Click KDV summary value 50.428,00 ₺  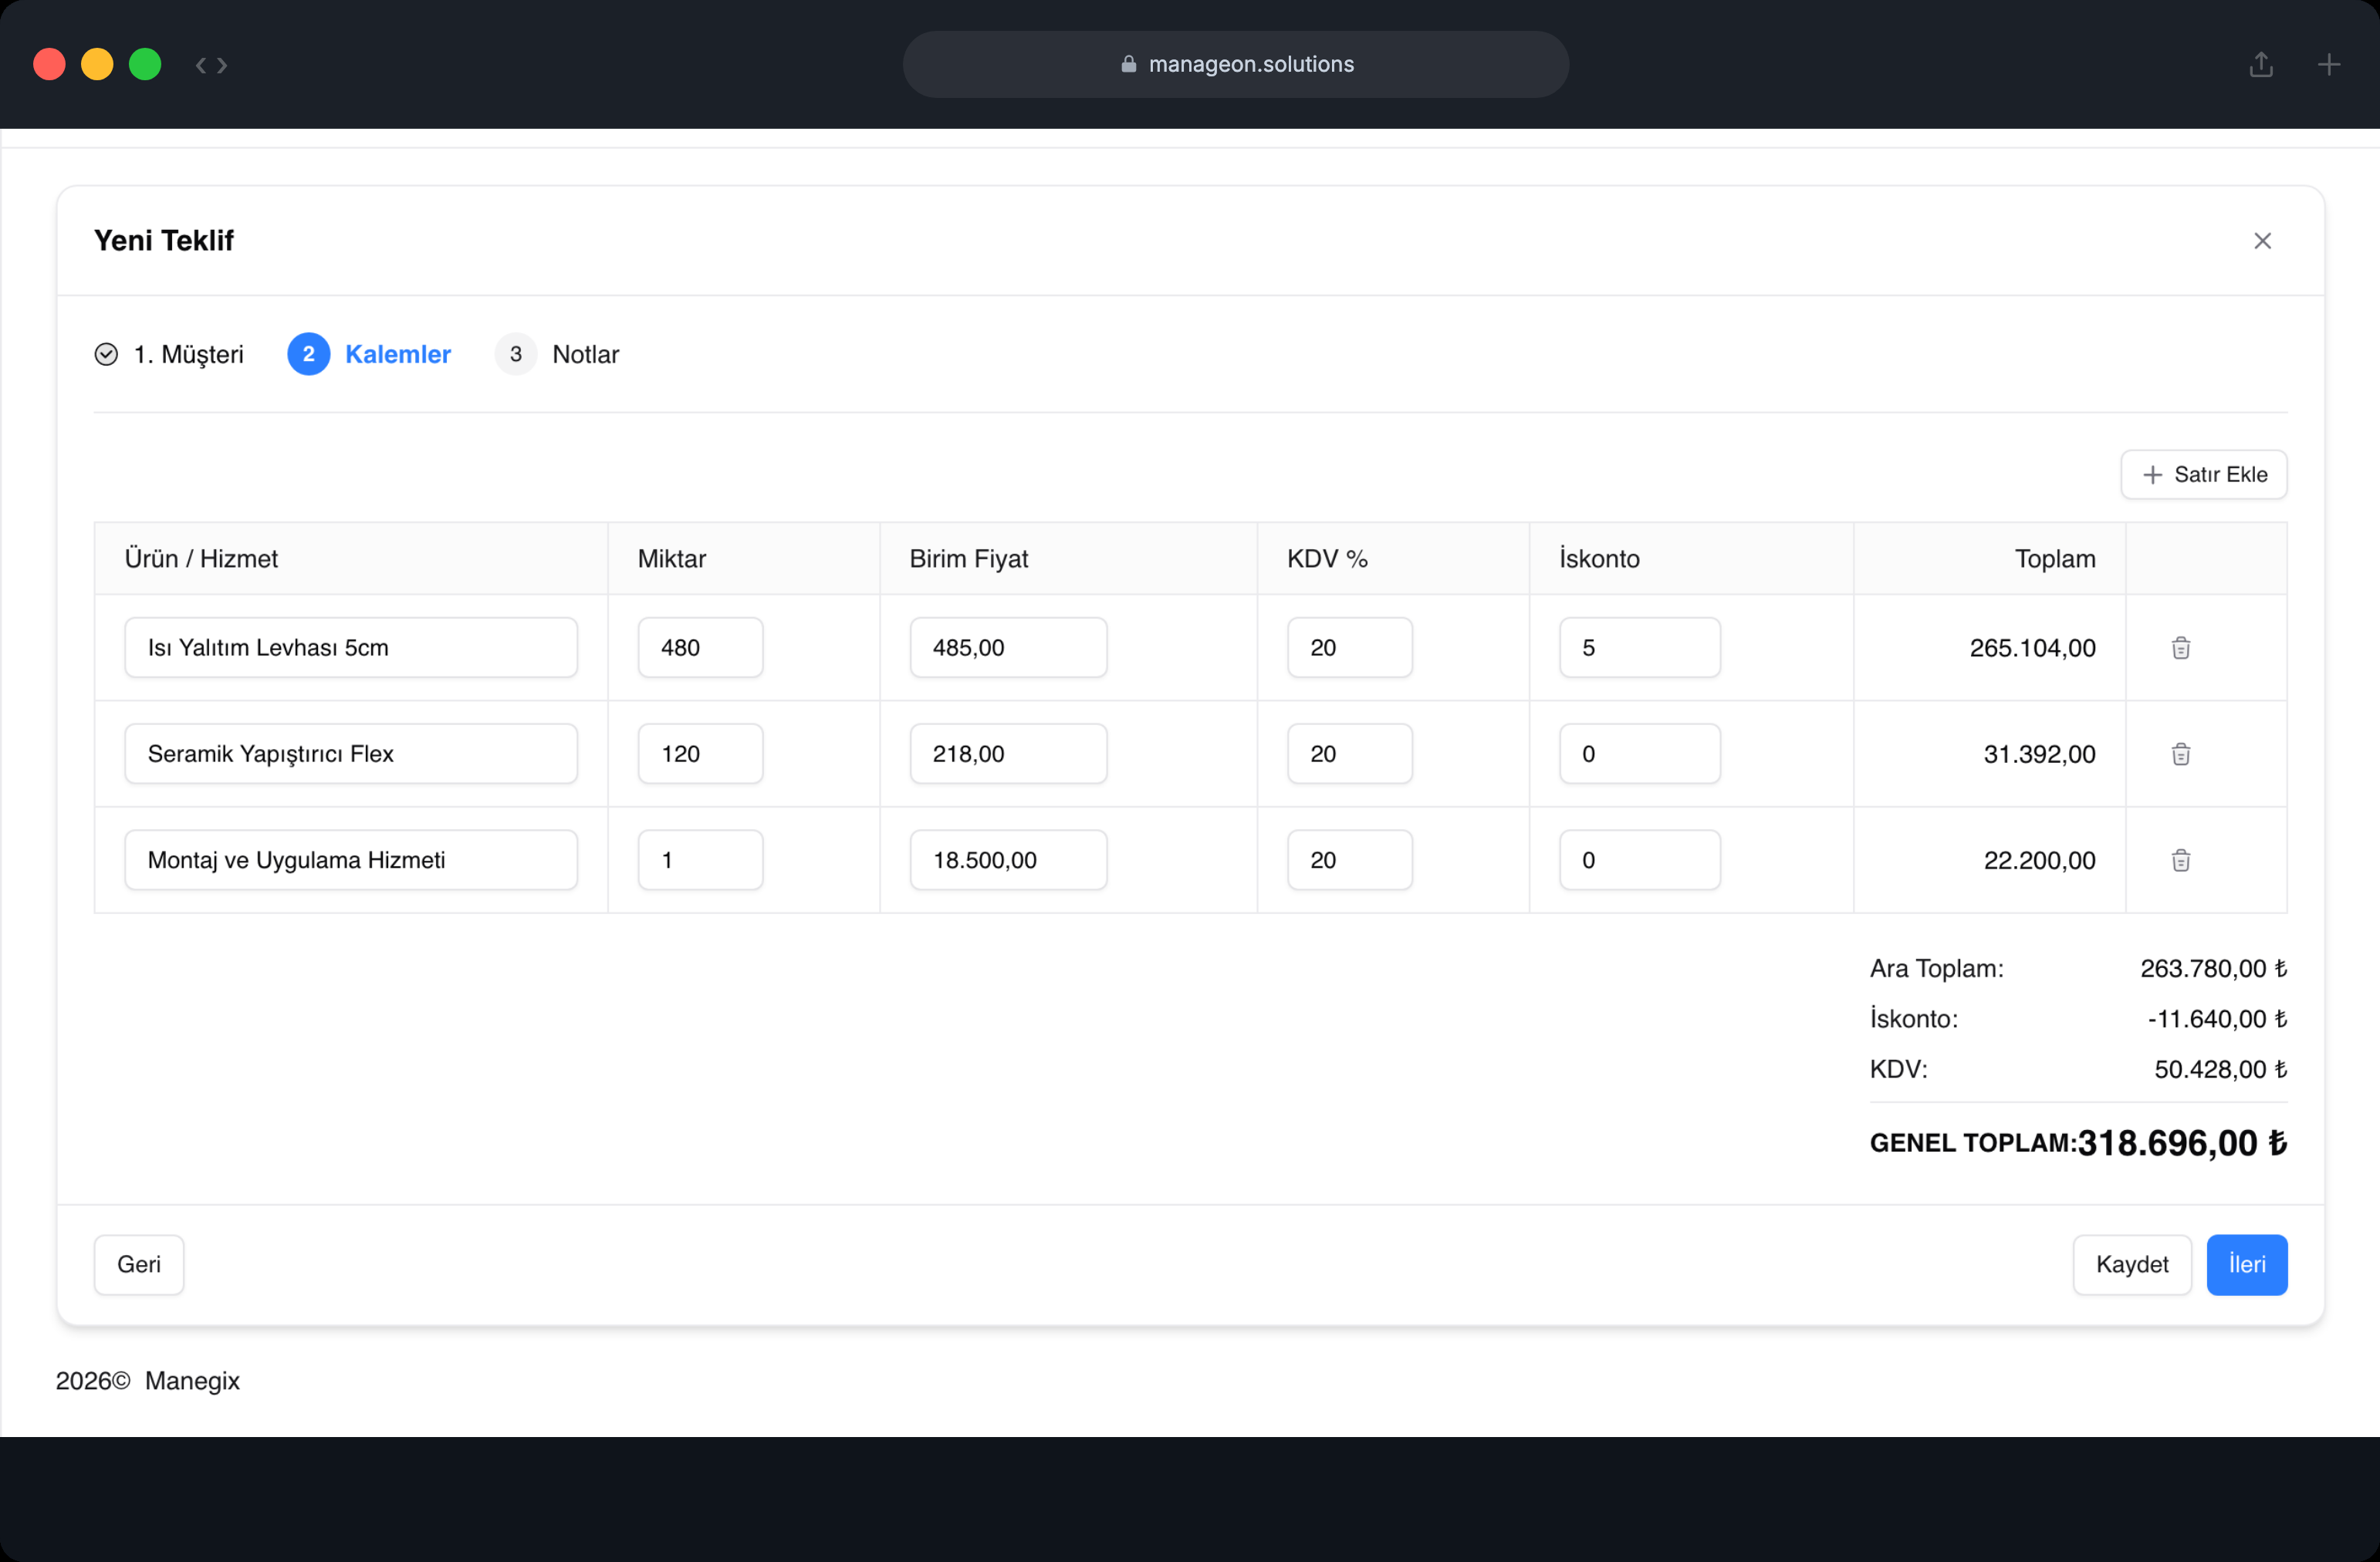point(2220,1069)
